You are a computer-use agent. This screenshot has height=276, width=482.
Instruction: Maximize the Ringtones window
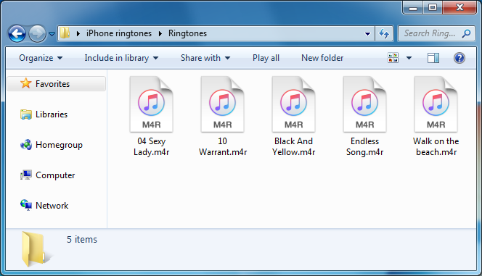(x=433, y=8)
